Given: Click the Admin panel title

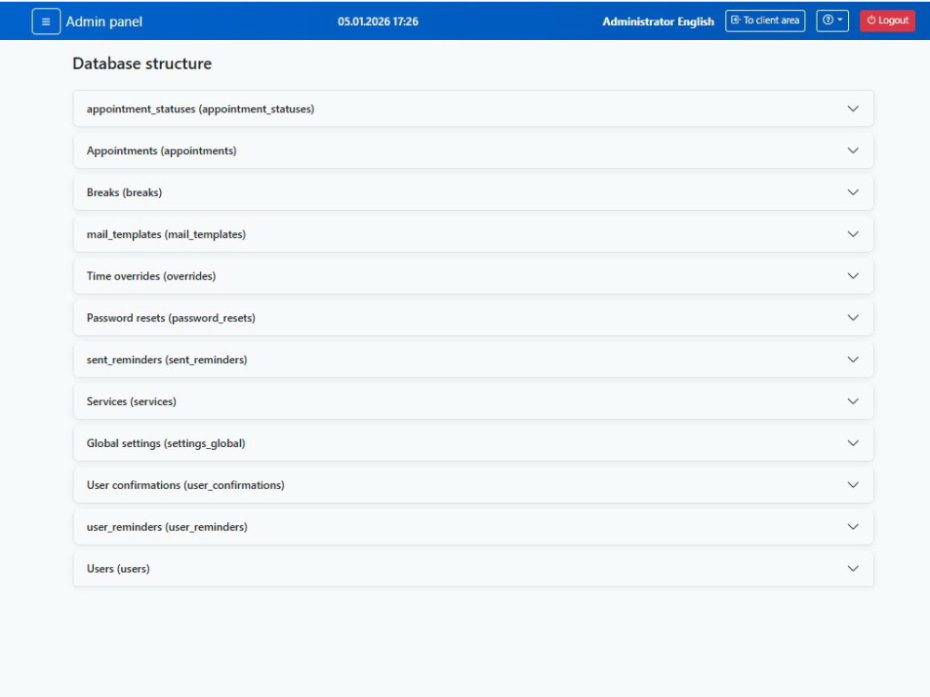Looking at the screenshot, I should tap(104, 22).
